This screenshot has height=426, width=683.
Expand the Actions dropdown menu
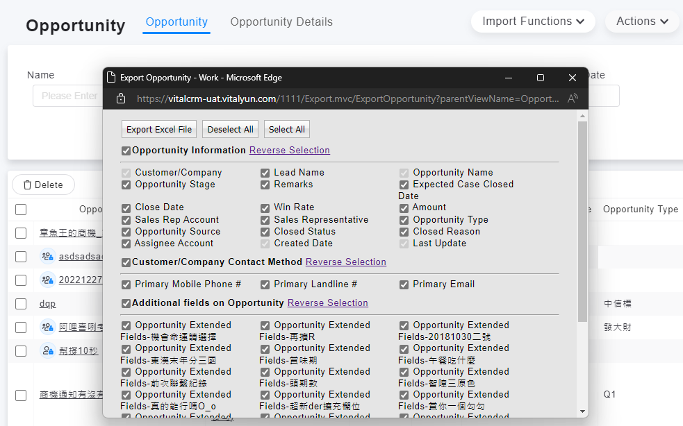642,22
